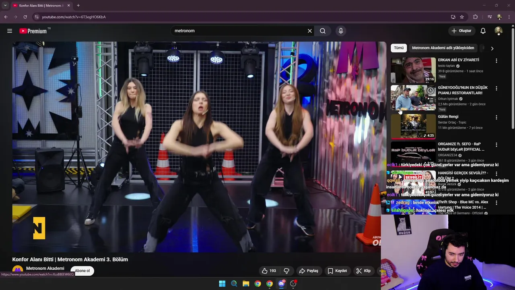
Task: Click the browser address bar URL
Action: coord(74,17)
